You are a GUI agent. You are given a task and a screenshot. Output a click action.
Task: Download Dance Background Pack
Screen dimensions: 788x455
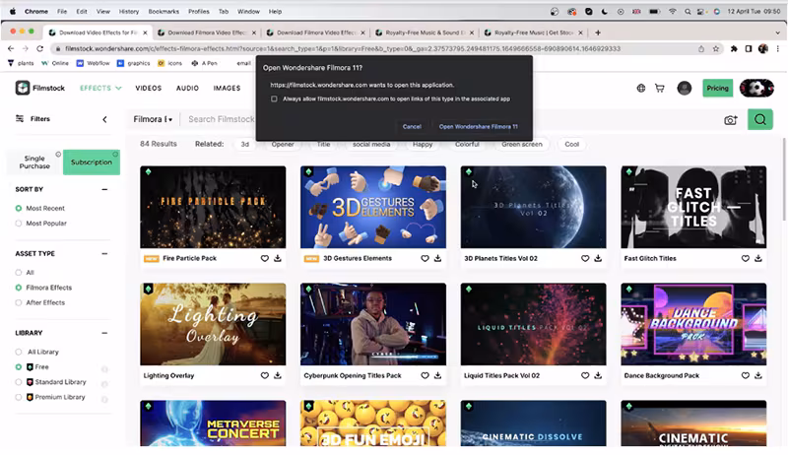pos(758,375)
